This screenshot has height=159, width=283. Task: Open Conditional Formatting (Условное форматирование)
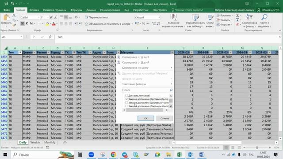(x=173, y=21)
